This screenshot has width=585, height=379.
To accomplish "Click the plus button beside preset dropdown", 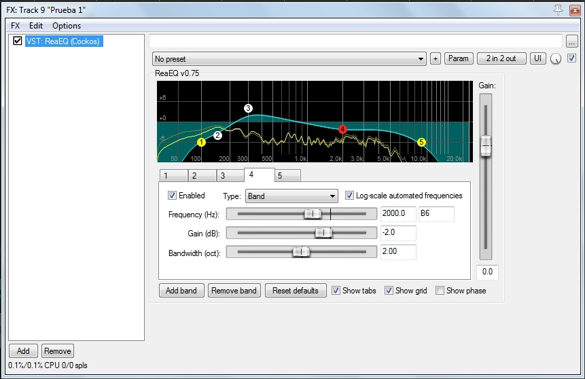I will click(x=436, y=58).
